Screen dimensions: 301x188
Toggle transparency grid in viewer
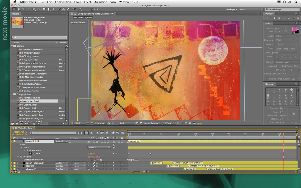(x=141, y=123)
